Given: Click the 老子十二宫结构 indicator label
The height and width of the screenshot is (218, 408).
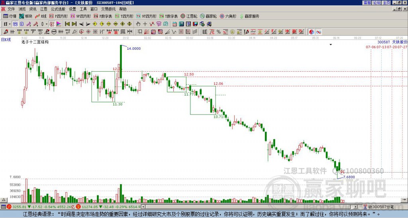Looking at the screenshot, I should click(x=35, y=42).
